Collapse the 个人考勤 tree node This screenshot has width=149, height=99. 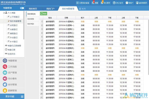pyautogui.click(x=4, y=13)
